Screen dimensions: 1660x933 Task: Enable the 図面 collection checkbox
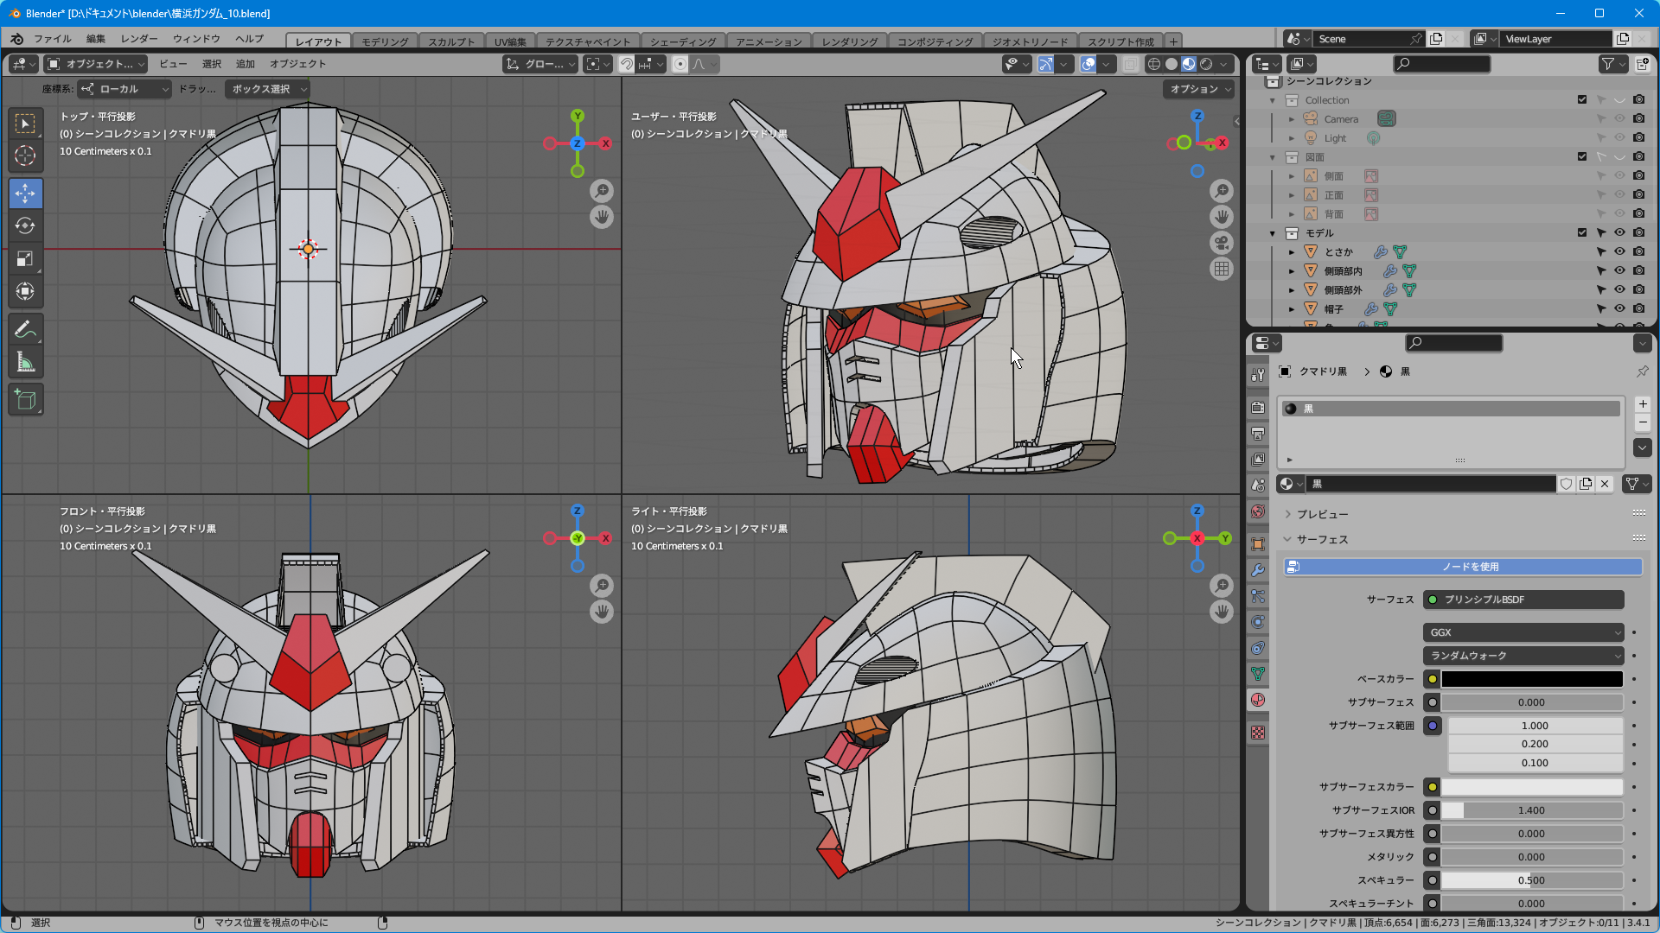(1582, 156)
